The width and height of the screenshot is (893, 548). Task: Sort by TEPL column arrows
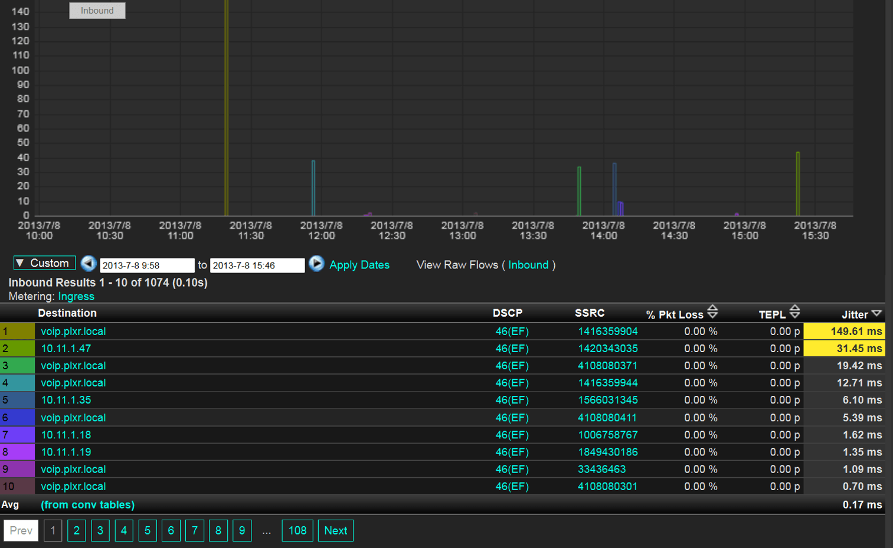[x=794, y=312]
